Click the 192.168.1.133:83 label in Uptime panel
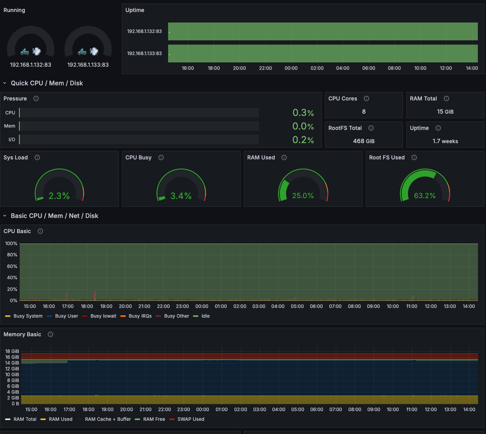 [144, 54]
